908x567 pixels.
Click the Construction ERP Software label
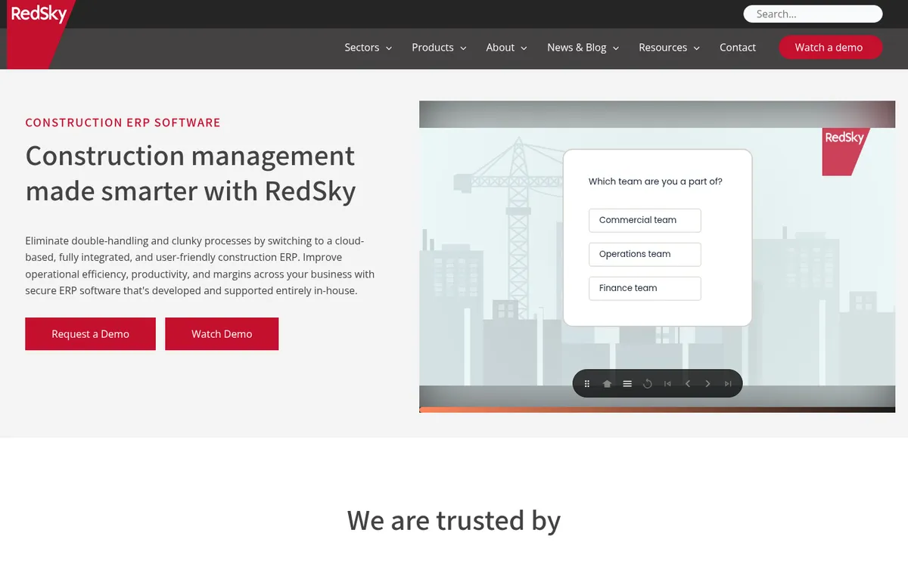tap(123, 122)
